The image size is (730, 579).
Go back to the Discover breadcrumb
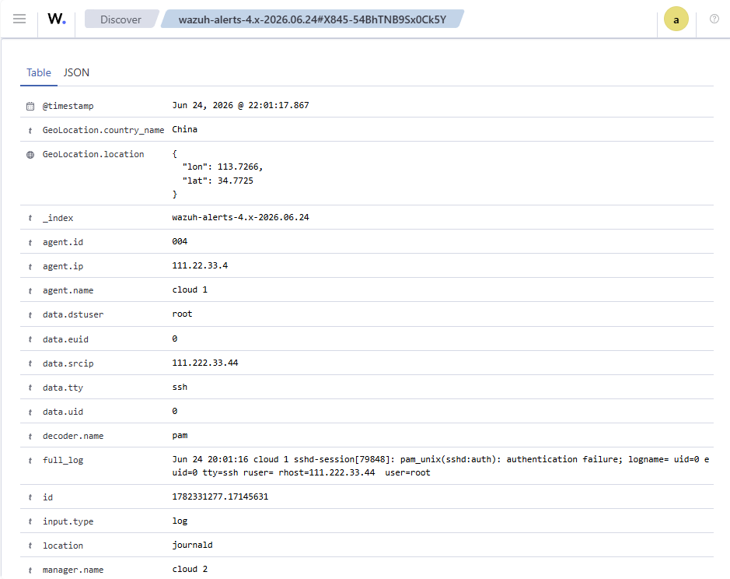tap(121, 19)
